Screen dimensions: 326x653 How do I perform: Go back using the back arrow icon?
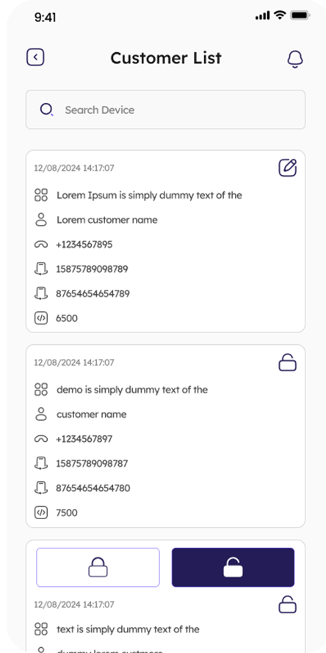coord(35,57)
